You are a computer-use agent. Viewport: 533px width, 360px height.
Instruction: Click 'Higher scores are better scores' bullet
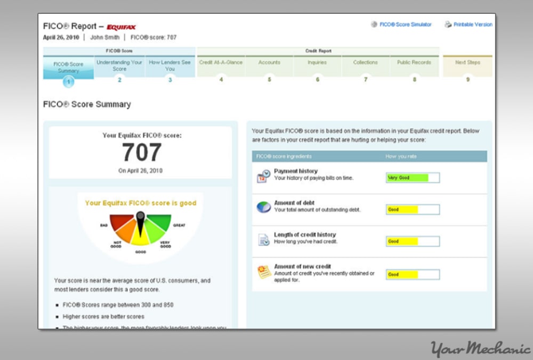click(103, 316)
